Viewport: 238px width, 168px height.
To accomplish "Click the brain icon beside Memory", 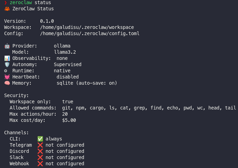I will pyautogui.click(x=7, y=83).
